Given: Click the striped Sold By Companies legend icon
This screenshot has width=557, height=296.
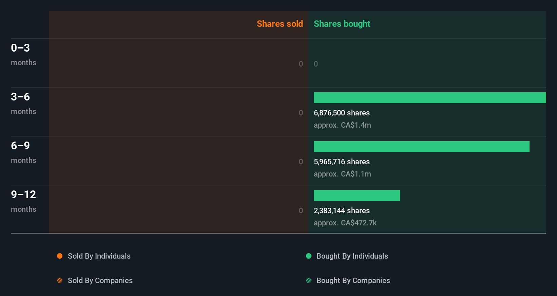Looking at the screenshot, I should 60,280.
